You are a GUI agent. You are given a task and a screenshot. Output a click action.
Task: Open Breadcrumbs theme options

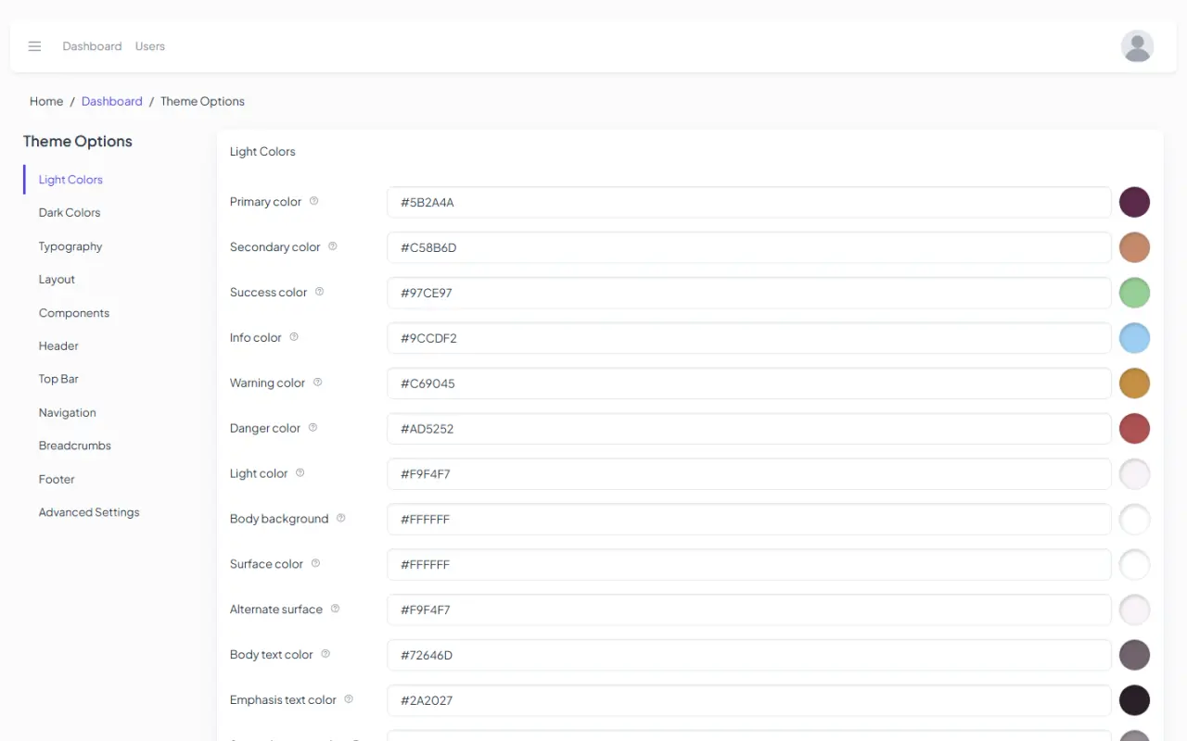[x=75, y=446]
